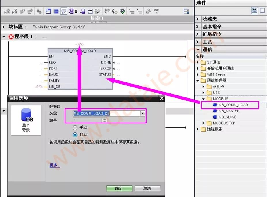Click the 确定 button
Viewport: 267px width, 197px height.
[x=119, y=188]
